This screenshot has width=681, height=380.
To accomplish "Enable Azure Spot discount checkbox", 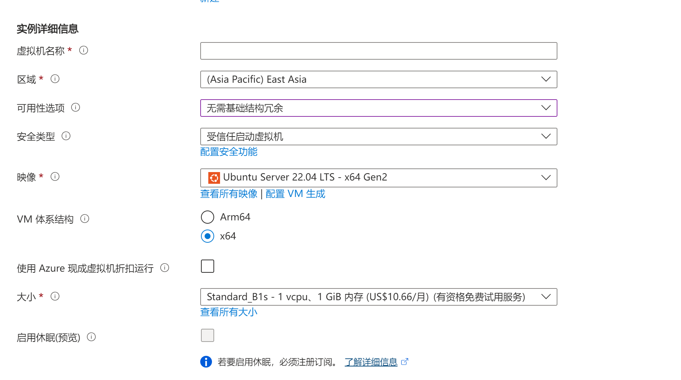I will [x=208, y=266].
